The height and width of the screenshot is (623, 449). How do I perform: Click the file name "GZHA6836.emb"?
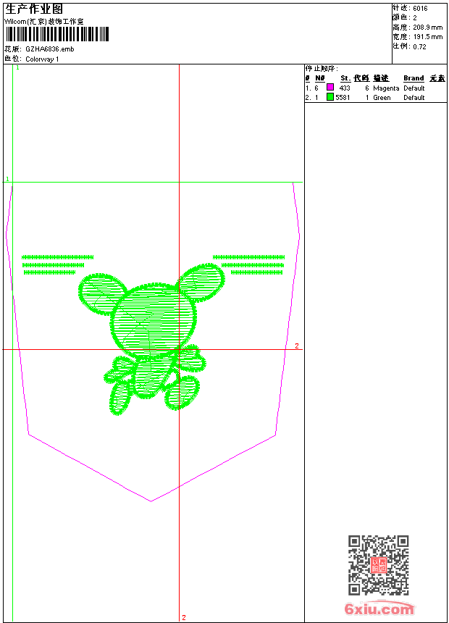click(50, 49)
